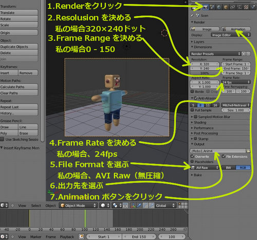Select the translate manipulator arrow icon
Screen dimensions: 257x240
point(139,205)
